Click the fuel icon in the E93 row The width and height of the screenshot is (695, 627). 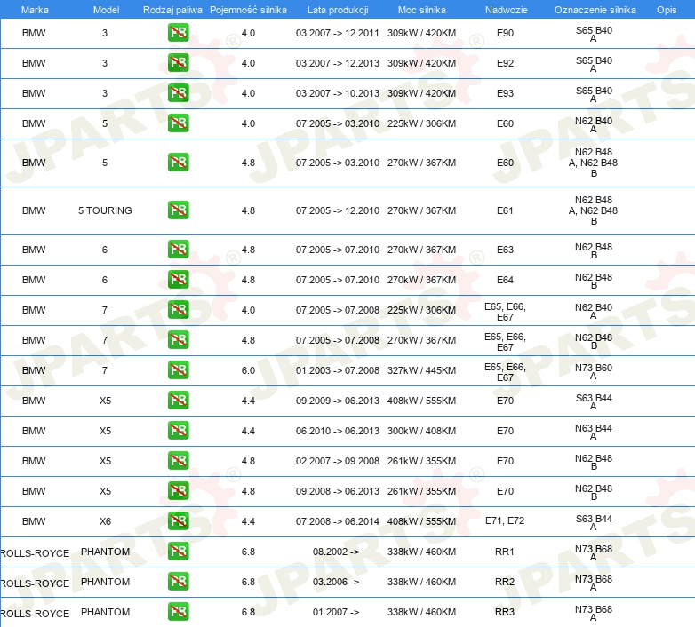(x=178, y=93)
